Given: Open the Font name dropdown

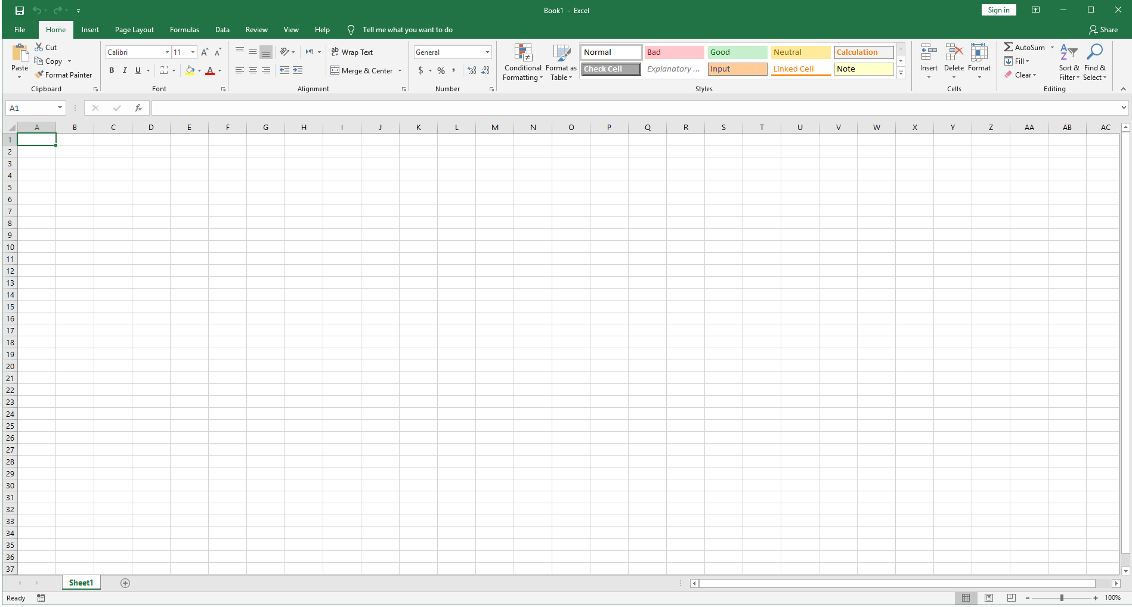Looking at the screenshot, I should (166, 52).
